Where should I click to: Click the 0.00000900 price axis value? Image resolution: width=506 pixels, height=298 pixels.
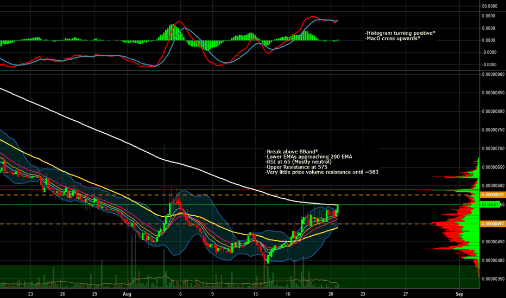(x=493, y=74)
